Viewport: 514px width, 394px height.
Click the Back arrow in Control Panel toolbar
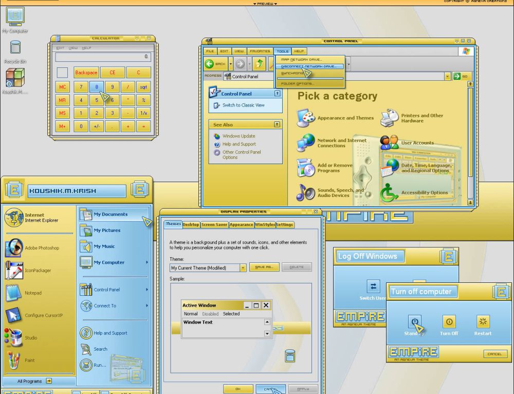coord(215,64)
